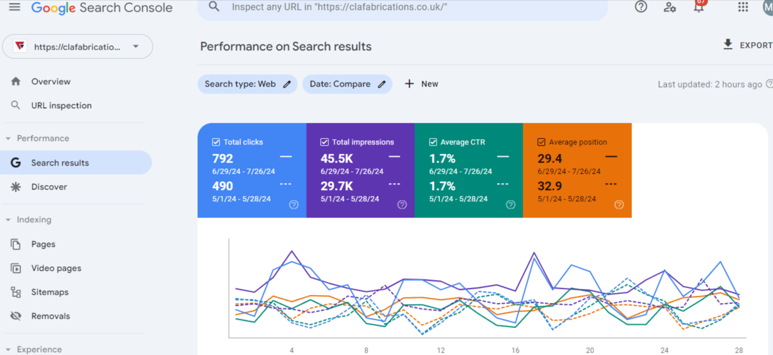Toggle the Total clicks checkbox
Image resolution: width=773 pixels, height=355 pixels.
pyautogui.click(x=216, y=142)
